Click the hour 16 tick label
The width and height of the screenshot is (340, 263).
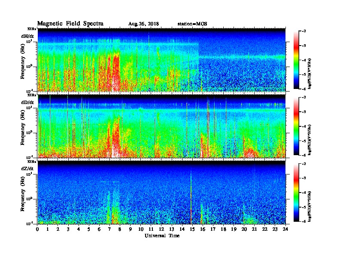click(203, 229)
